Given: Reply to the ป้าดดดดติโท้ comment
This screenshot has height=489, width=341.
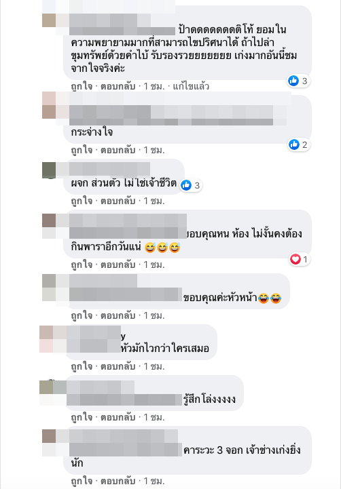Looking at the screenshot, I should [x=118, y=86].
